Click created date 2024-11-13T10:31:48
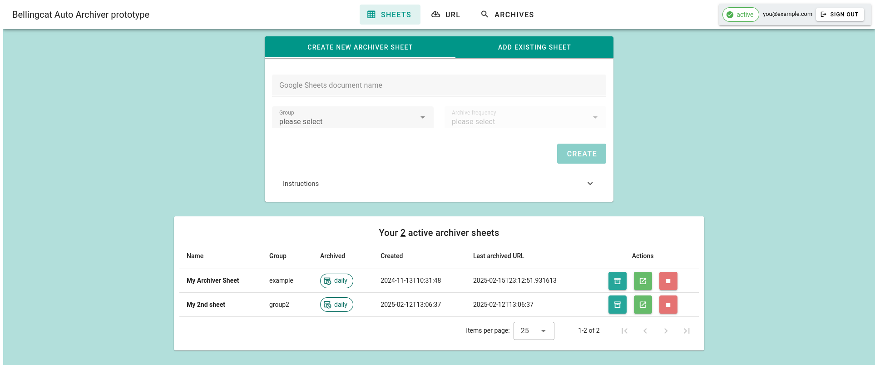The width and height of the screenshot is (875, 365). tap(411, 280)
